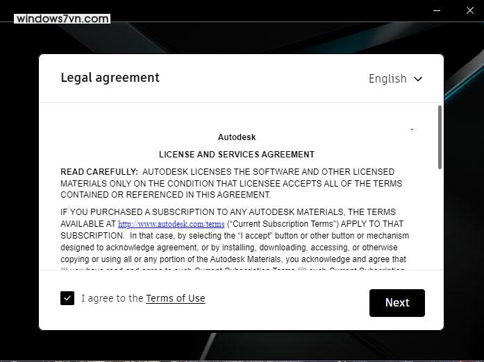Image resolution: width=484 pixels, height=362 pixels.
Task: Click the windows7vn.com watermark label
Action: (x=62, y=19)
